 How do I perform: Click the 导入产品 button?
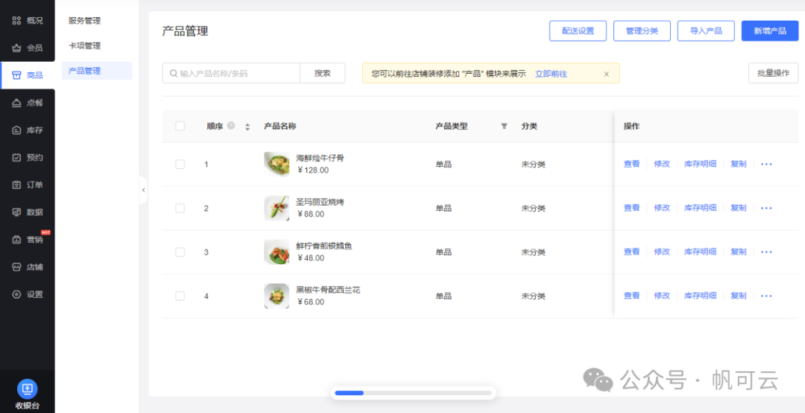point(706,31)
